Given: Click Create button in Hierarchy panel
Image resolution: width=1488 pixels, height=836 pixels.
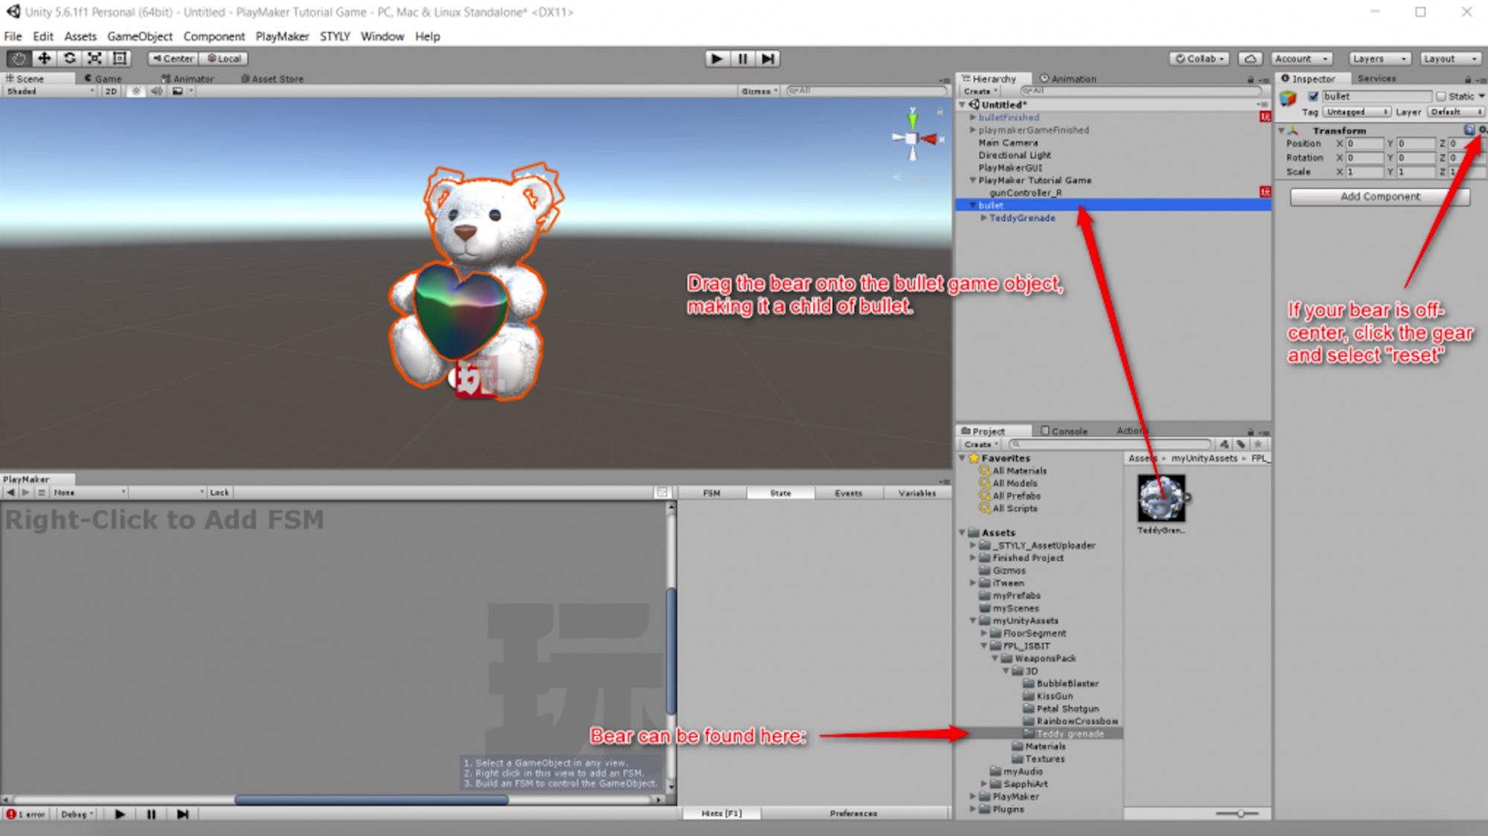Looking at the screenshot, I should (981, 91).
